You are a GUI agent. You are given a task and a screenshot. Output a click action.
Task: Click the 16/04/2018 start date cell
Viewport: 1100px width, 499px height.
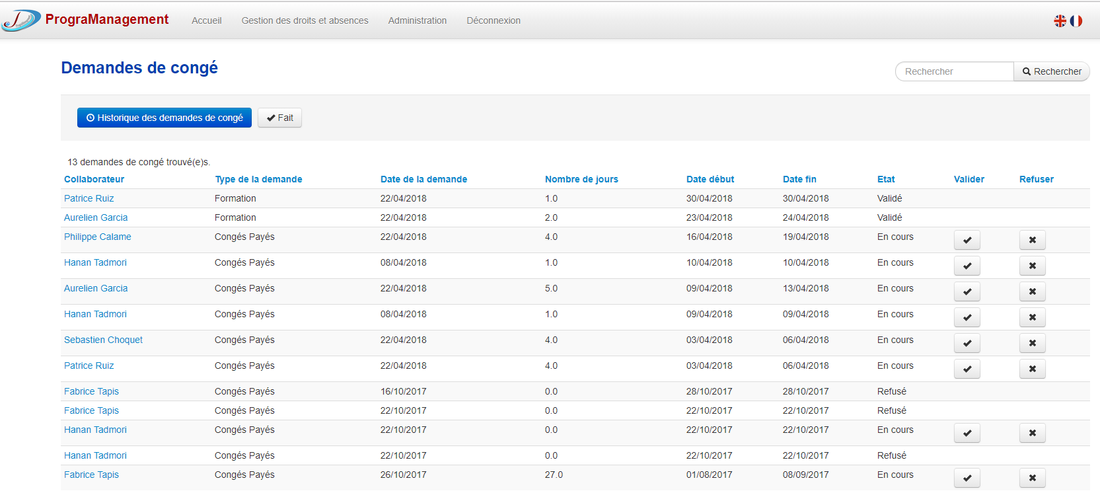tap(709, 237)
